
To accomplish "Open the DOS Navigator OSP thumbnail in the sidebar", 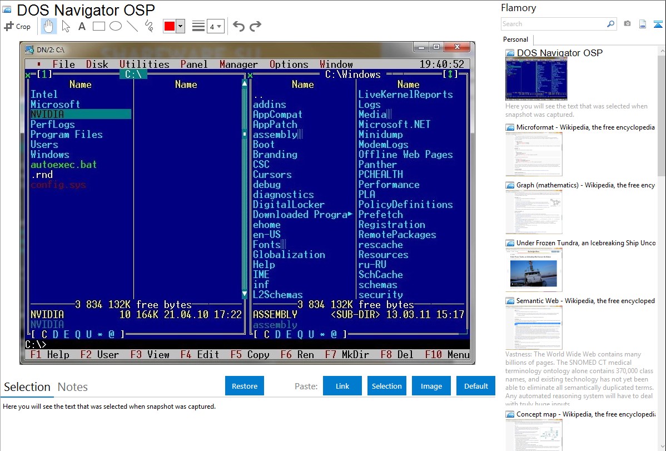I will click(536, 80).
